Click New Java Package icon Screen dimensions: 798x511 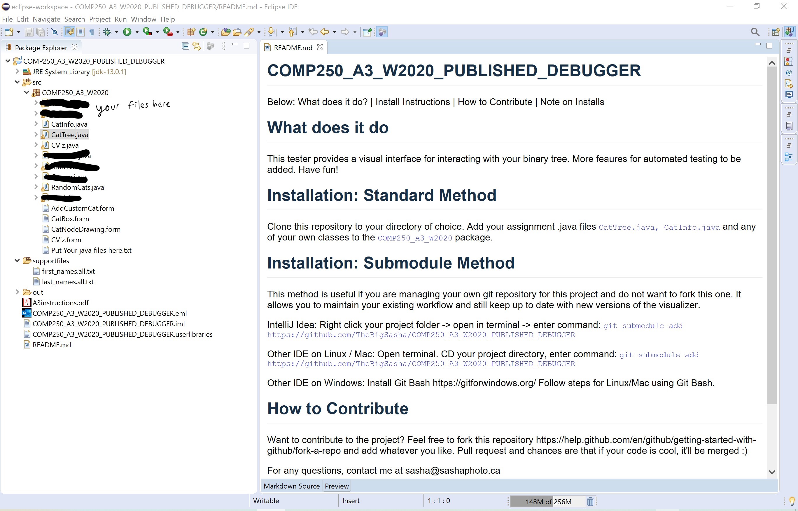[191, 32]
